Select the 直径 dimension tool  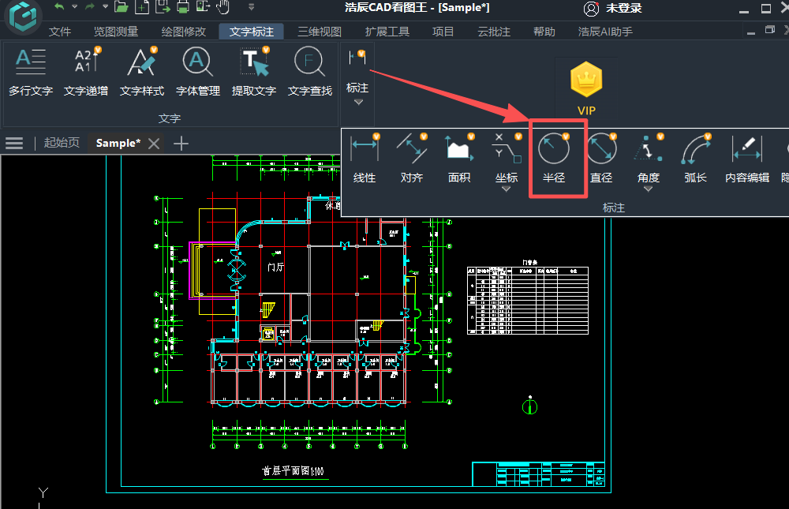click(600, 158)
